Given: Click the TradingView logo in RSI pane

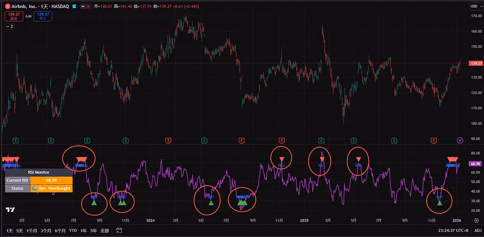Looking at the screenshot, I should point(10,210).
